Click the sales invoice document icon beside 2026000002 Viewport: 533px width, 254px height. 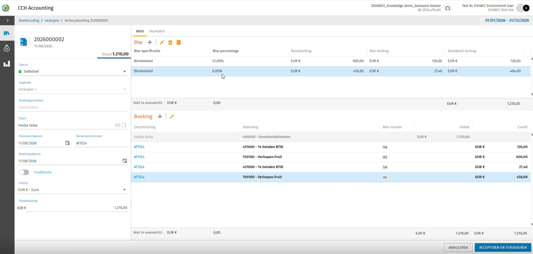coord(24,42)
